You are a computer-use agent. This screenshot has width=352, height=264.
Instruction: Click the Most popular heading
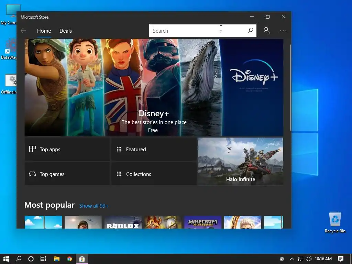pyautogui.click(x=49, y=205)
